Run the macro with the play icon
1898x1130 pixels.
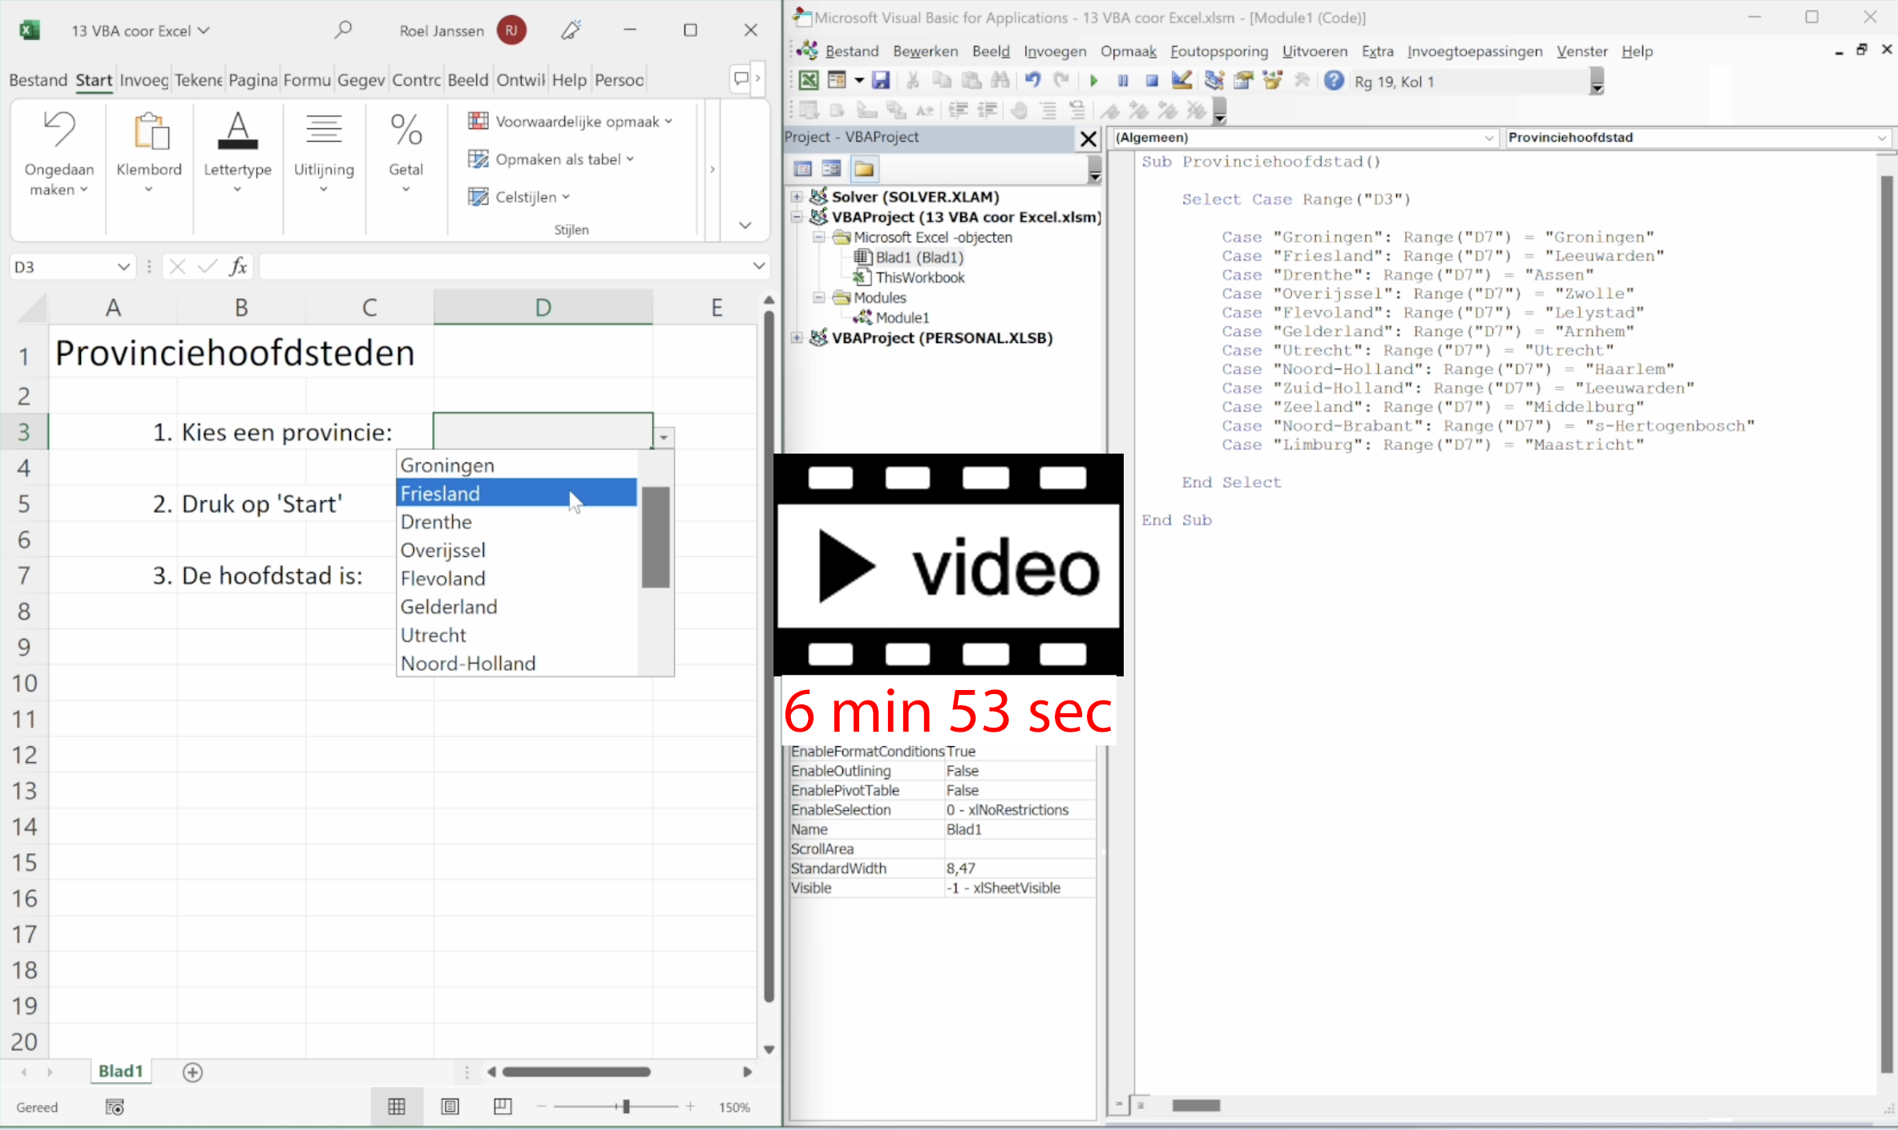[x=1093, y=81]
